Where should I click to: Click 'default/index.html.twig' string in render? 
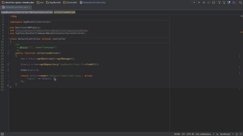tap(65, 76)
